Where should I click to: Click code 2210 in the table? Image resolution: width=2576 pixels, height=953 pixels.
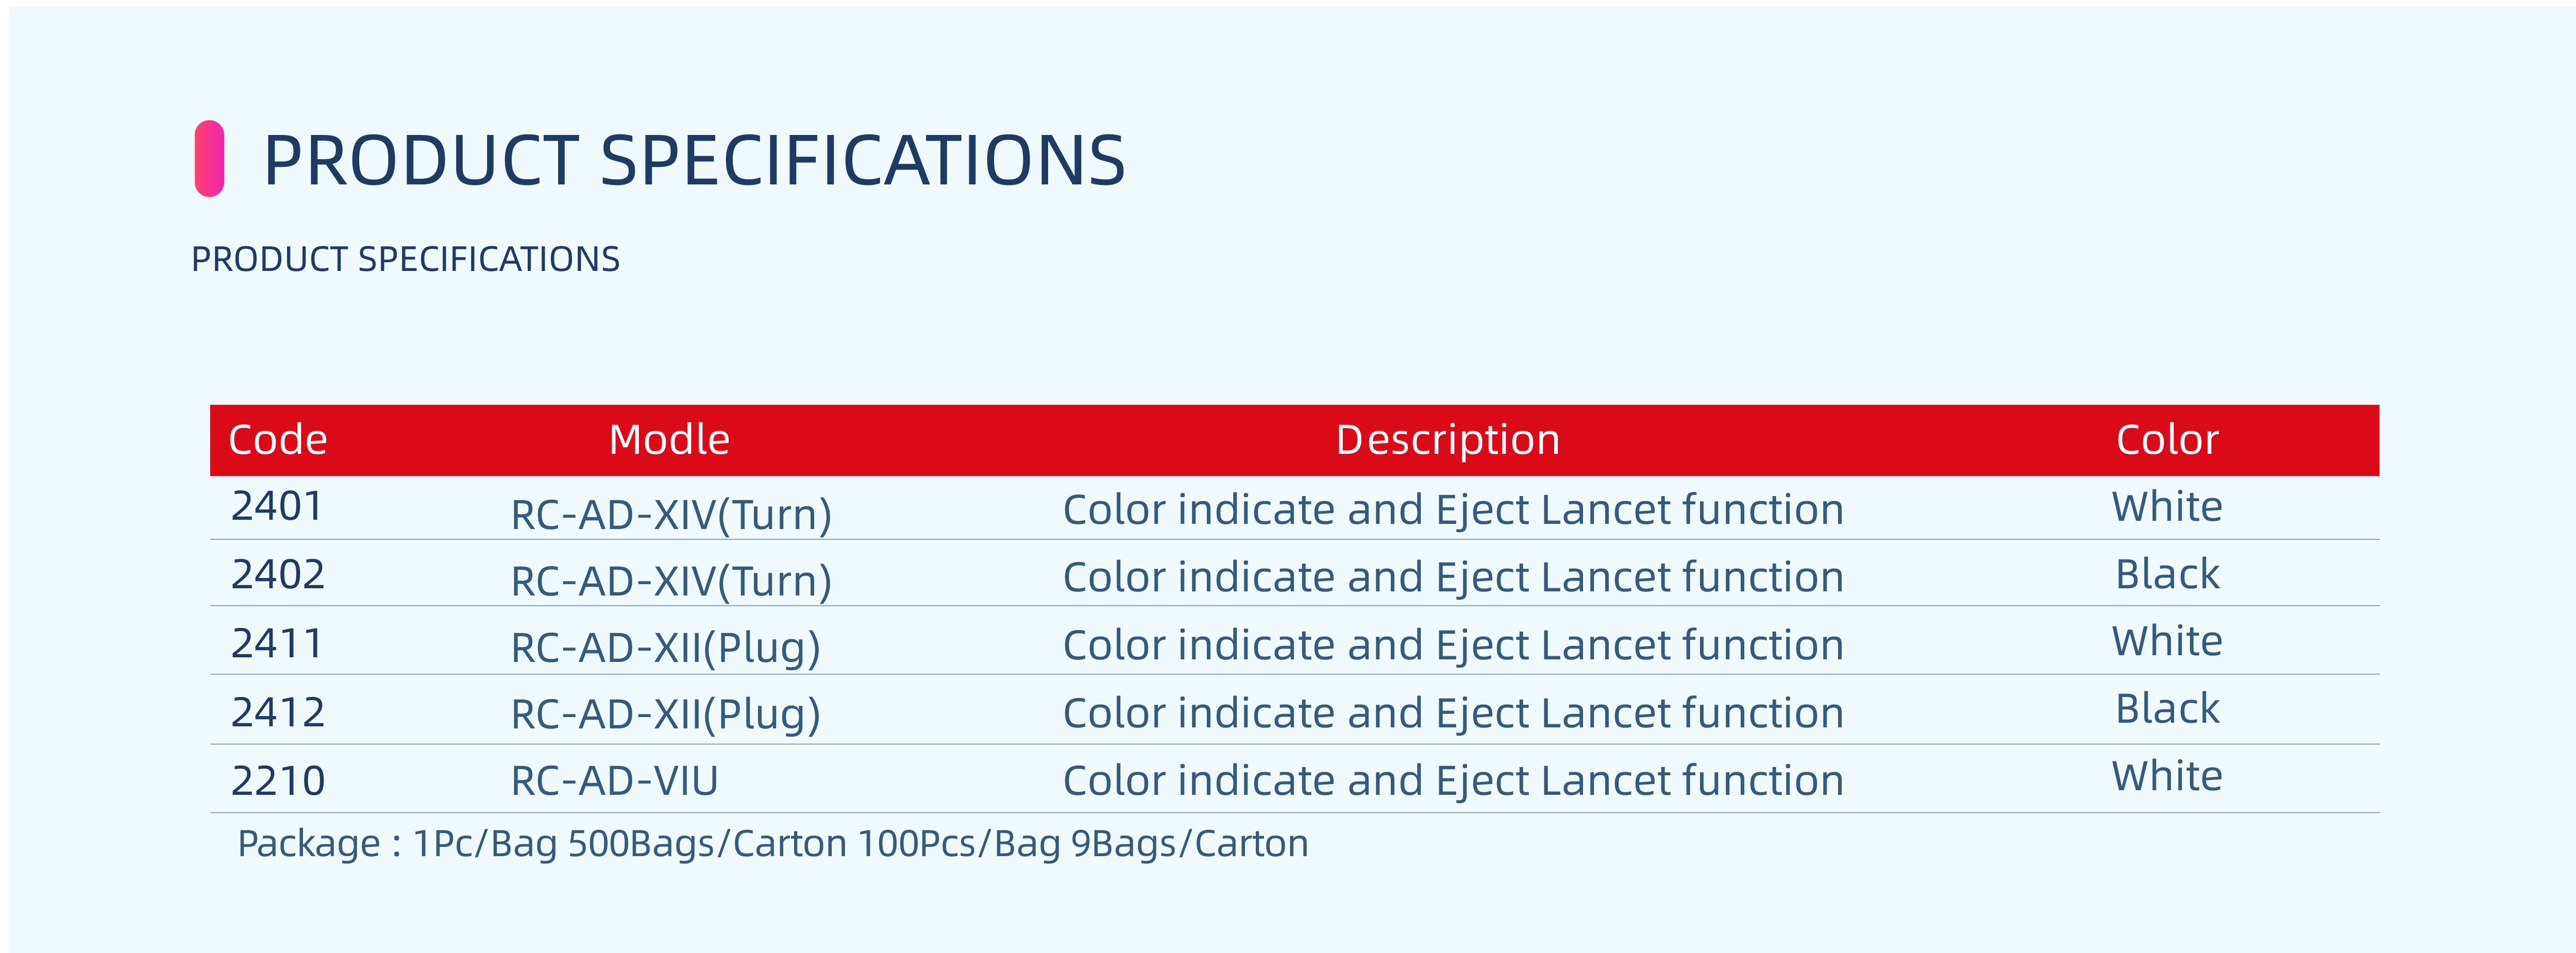pyautogui.click(x=278, y=781)
